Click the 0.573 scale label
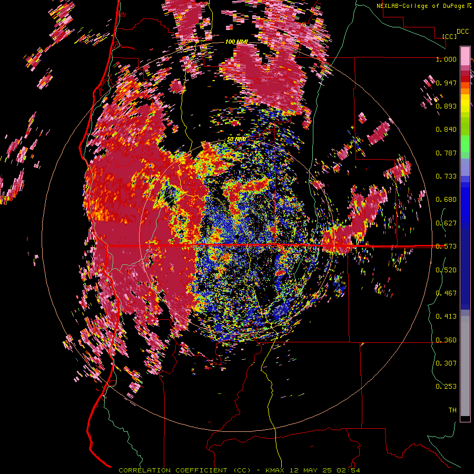The image size is (474, 474). [446, 246]
